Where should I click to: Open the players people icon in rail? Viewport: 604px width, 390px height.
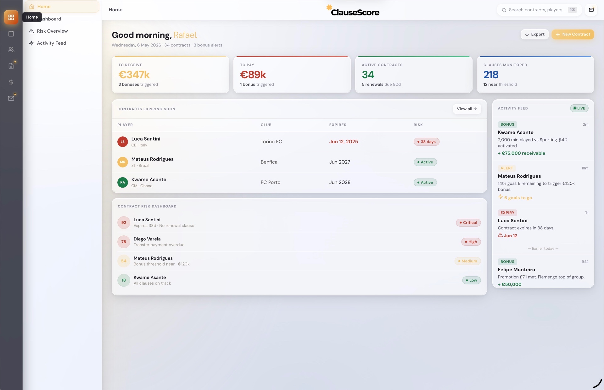coord(11,50)
